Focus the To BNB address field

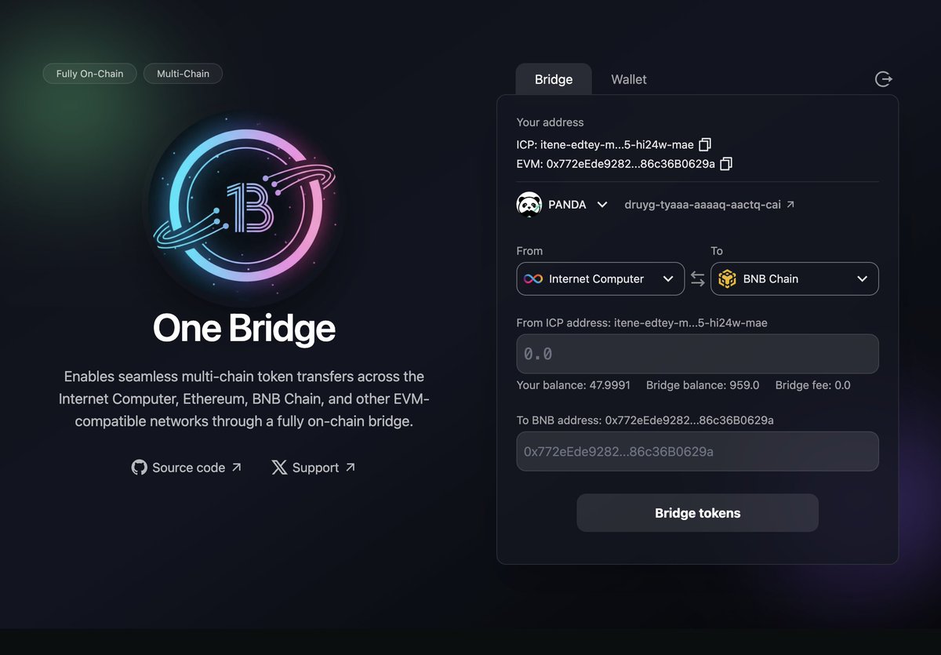697,451
